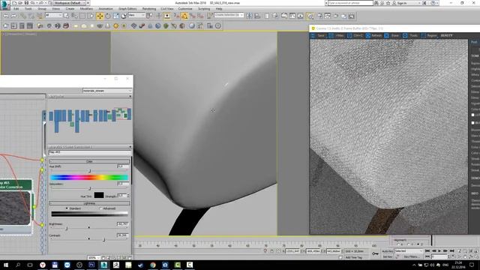This screenshot has width=480, height=270.
Task: Toggle Angle Snap in the main toolbar
Action: pyautogui.click(x=184, y=16)
